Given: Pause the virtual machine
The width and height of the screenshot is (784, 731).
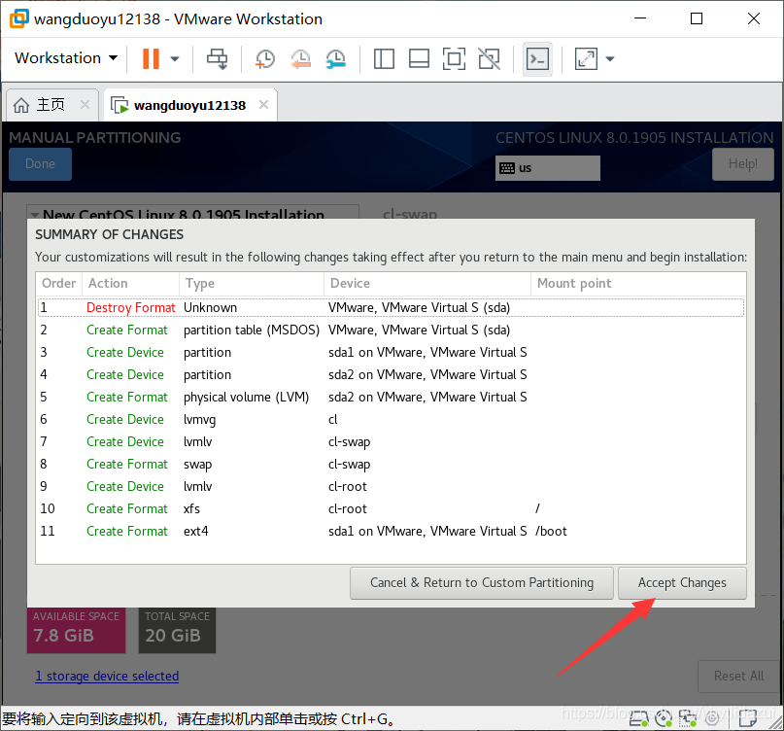Looking at the screenshot, I should coord(151,58).
